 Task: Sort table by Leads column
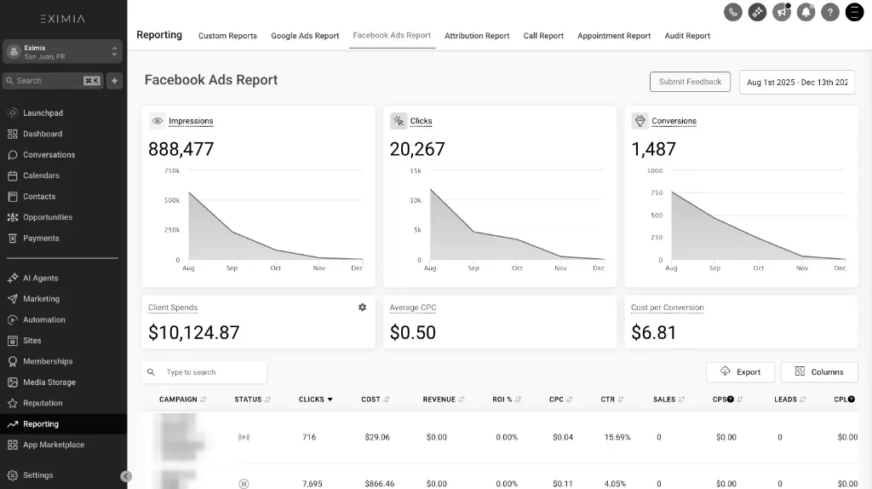coord(790,400)
